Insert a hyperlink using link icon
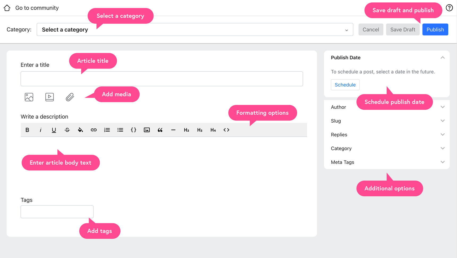The image size is (457, 258). coord(94,130)
